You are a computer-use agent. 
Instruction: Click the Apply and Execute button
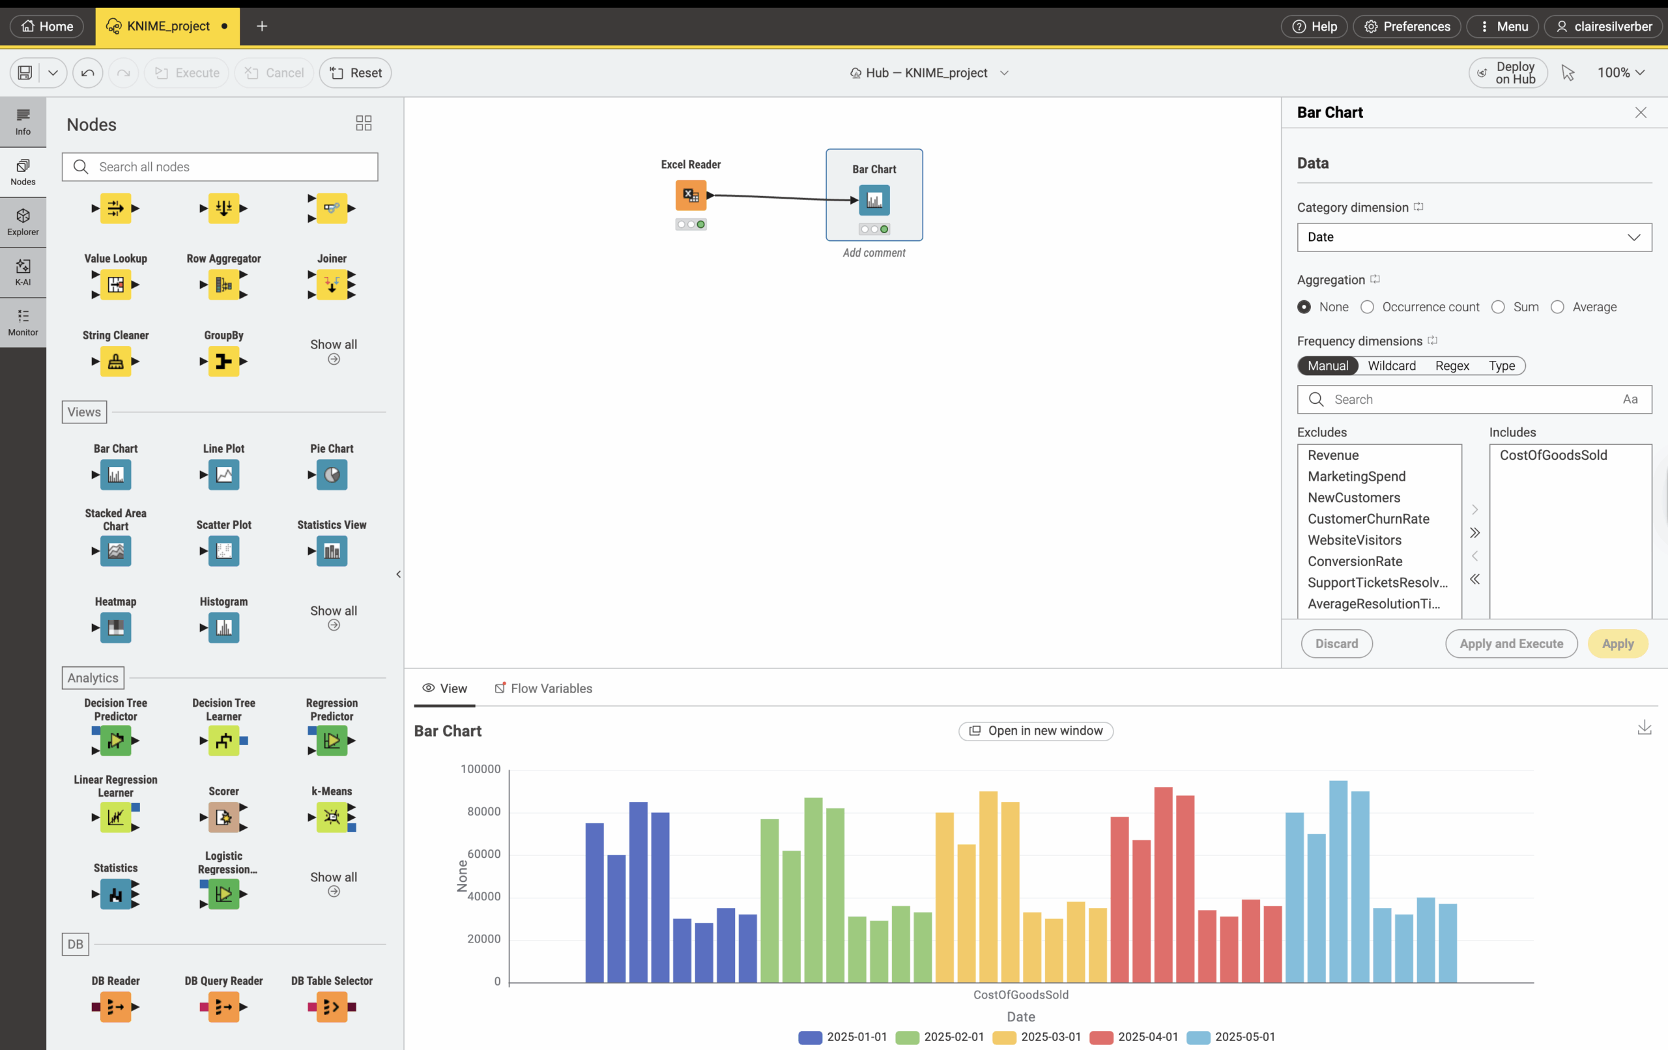[x=1511, y=644]
